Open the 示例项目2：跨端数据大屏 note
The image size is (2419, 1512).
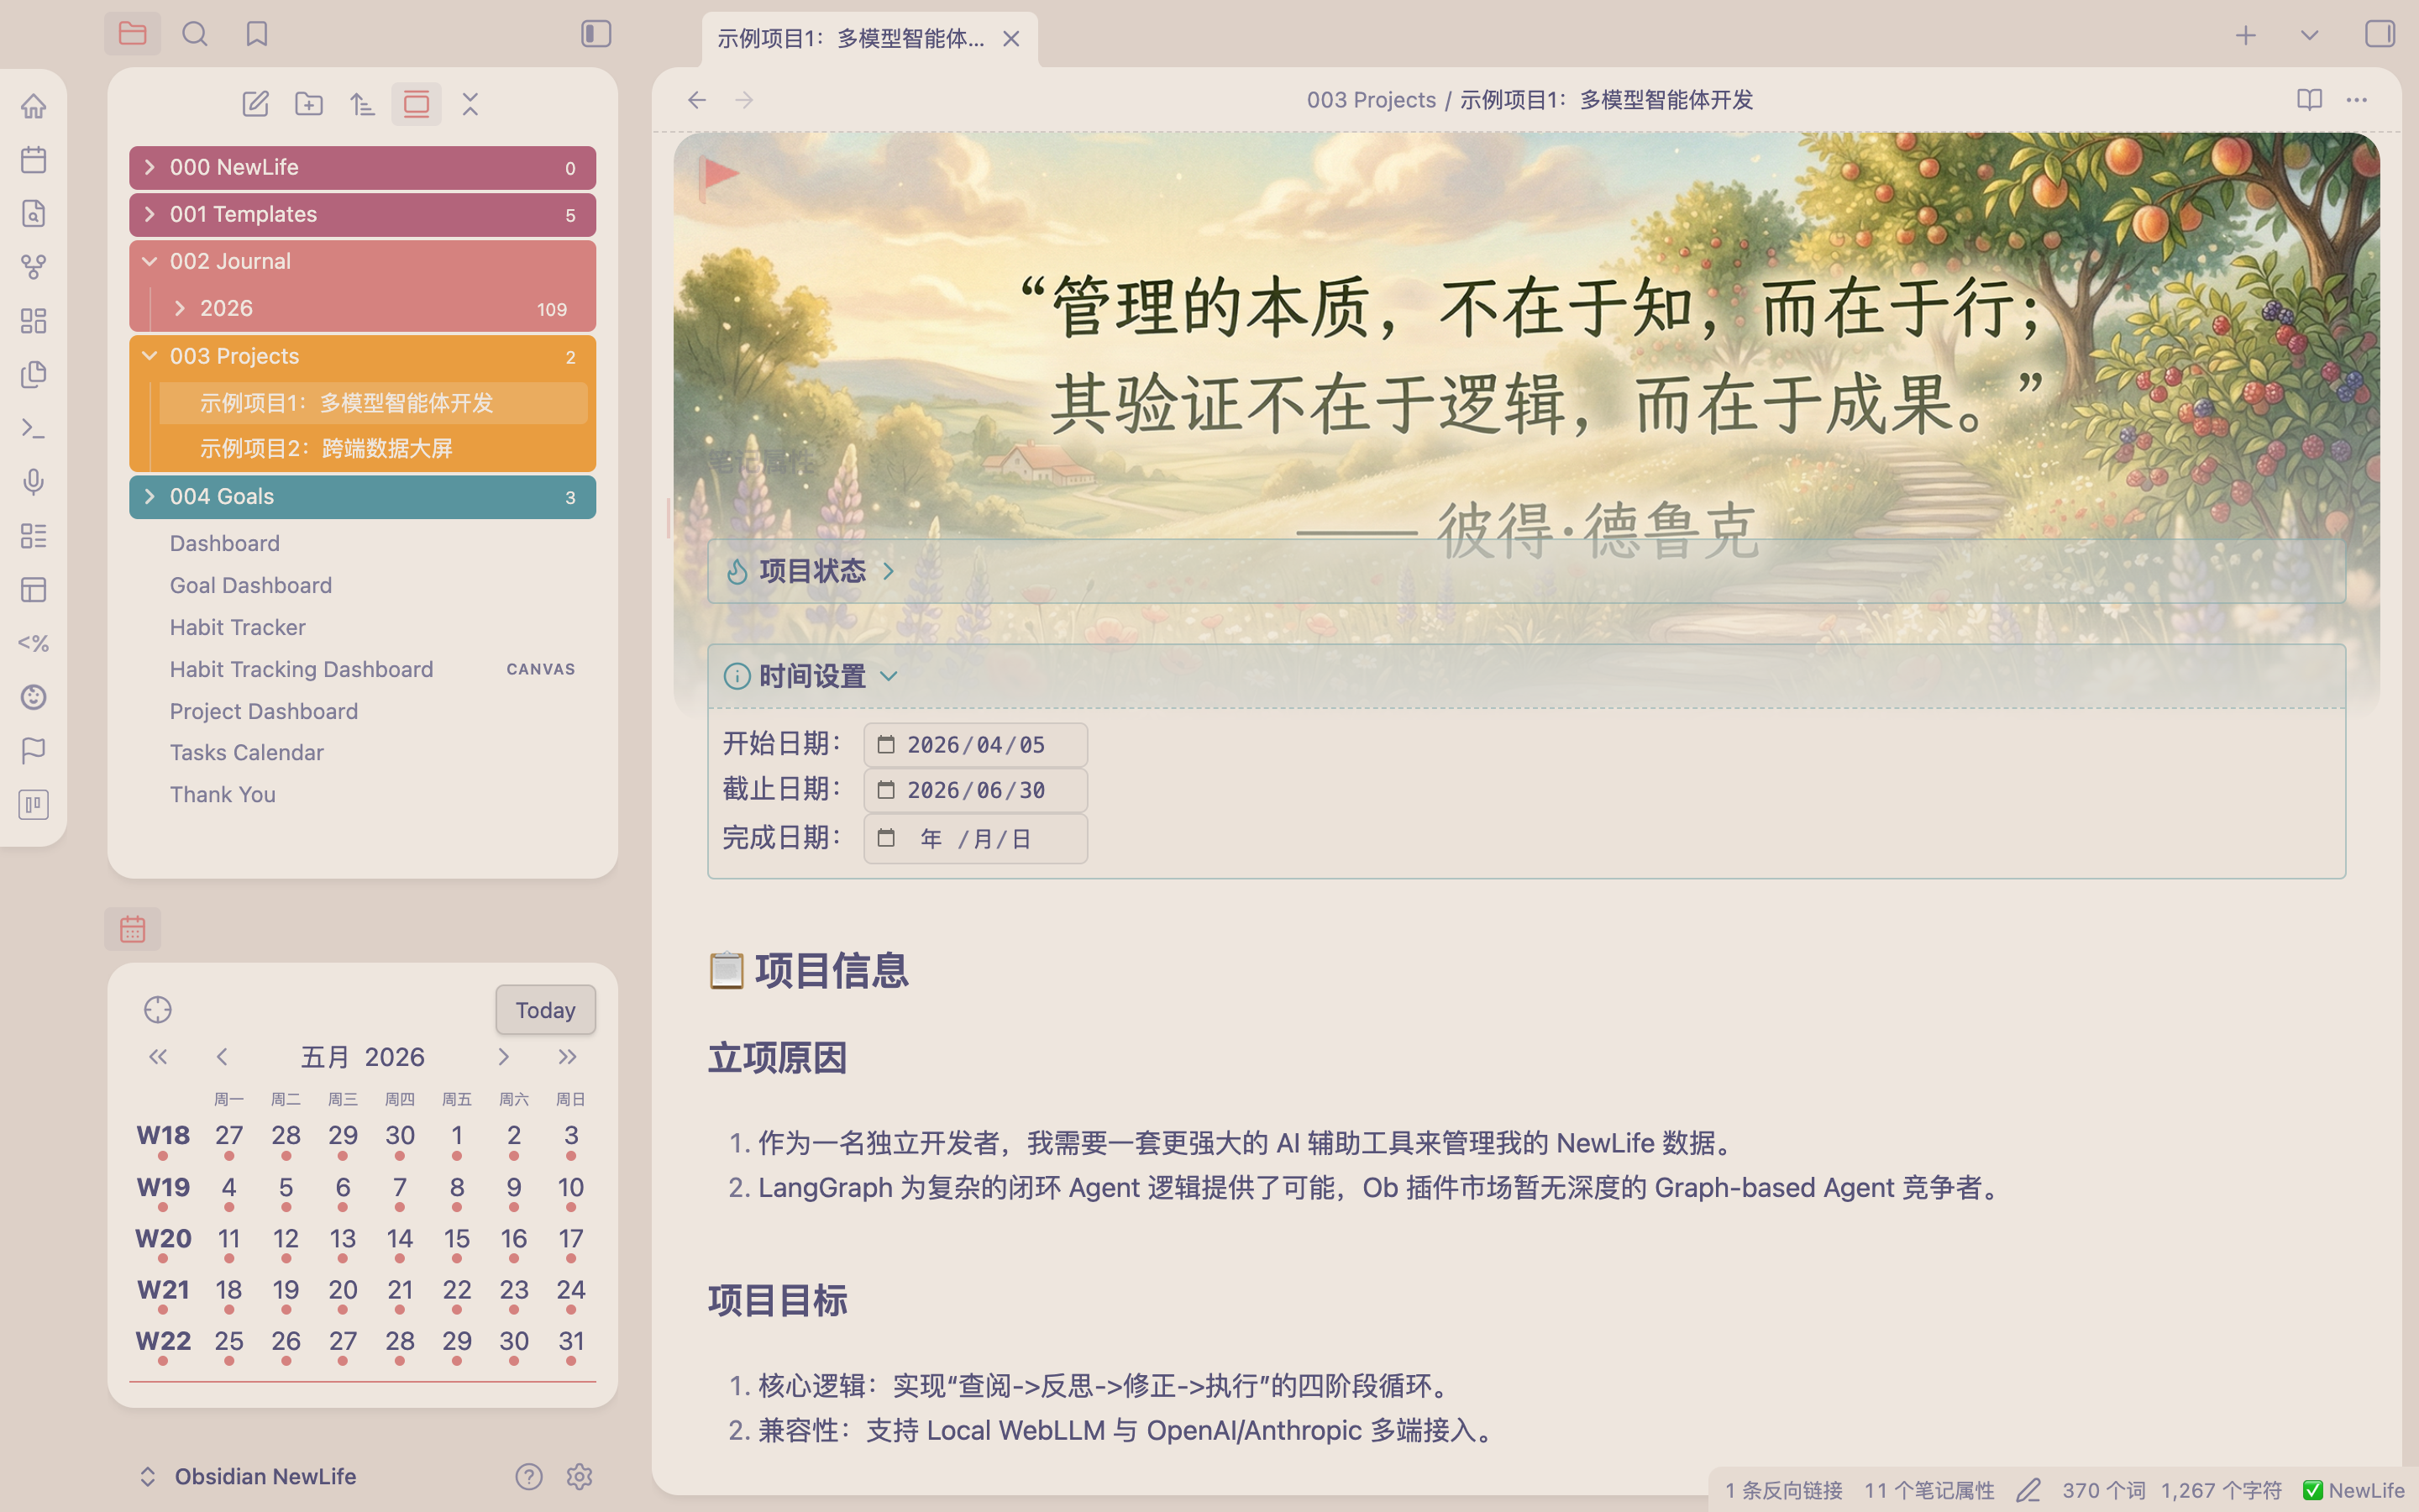coord(327,448)
